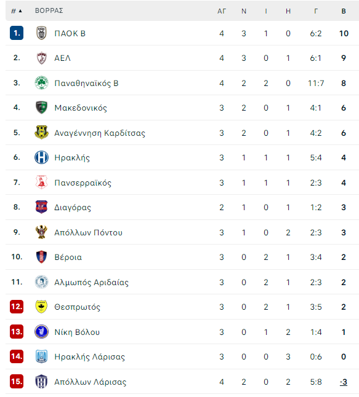Click the ΠΑΟΚ Β team crest
This screenshot has width=359, height=397.
pyautogui.click(x=41, y=33)
